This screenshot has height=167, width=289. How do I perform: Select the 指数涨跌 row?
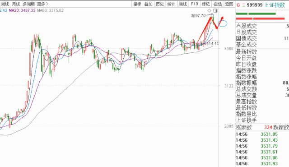(262, 70)
